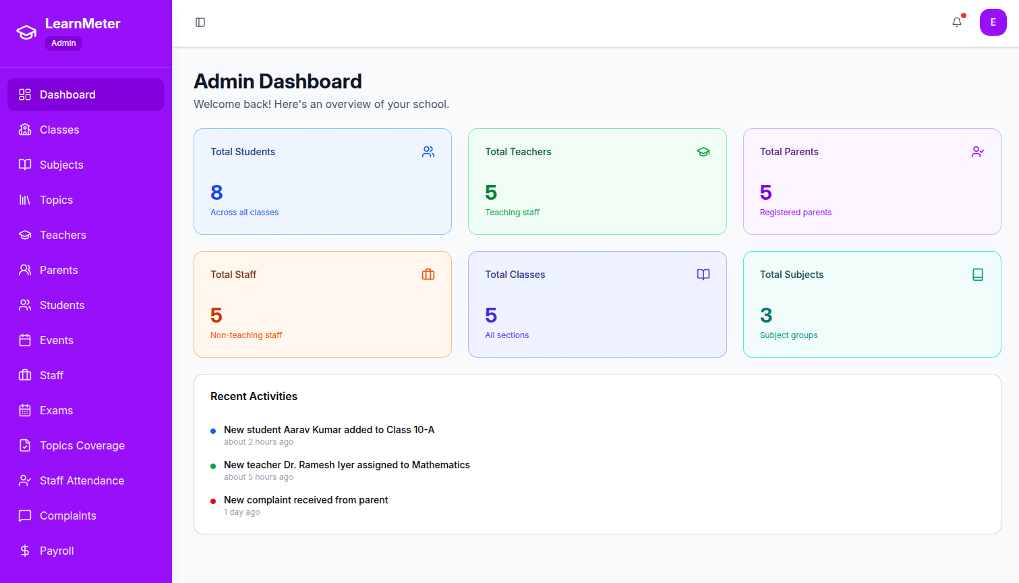This screenshot has width=1019, height=583.
Task: Switch to the Exams menu entry
Action: pyautogui.click(x=57, y=410)
